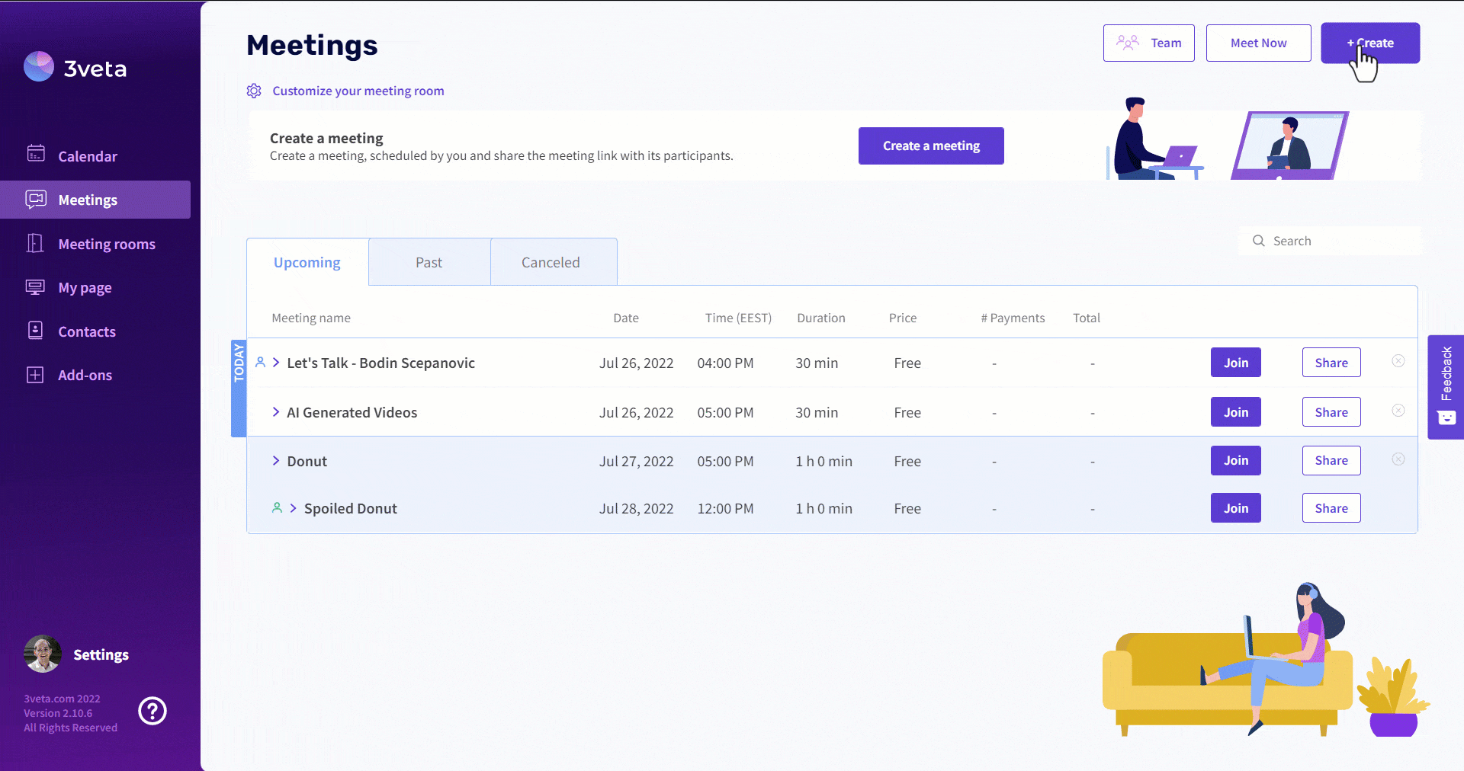Click the Date column header
Image resolution: width=1464 pixels, height=771 pixels.
pos(626,318)
